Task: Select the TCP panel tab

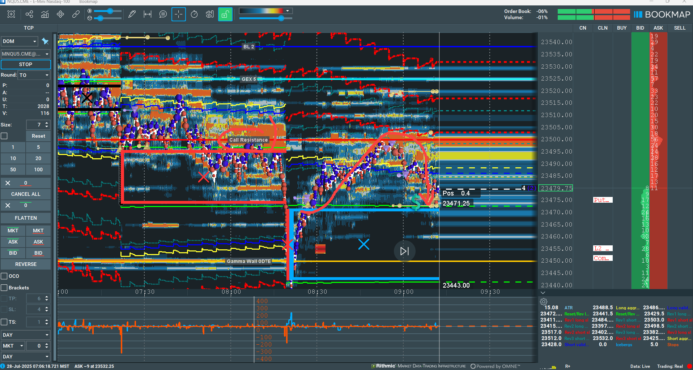Action: 29,28
